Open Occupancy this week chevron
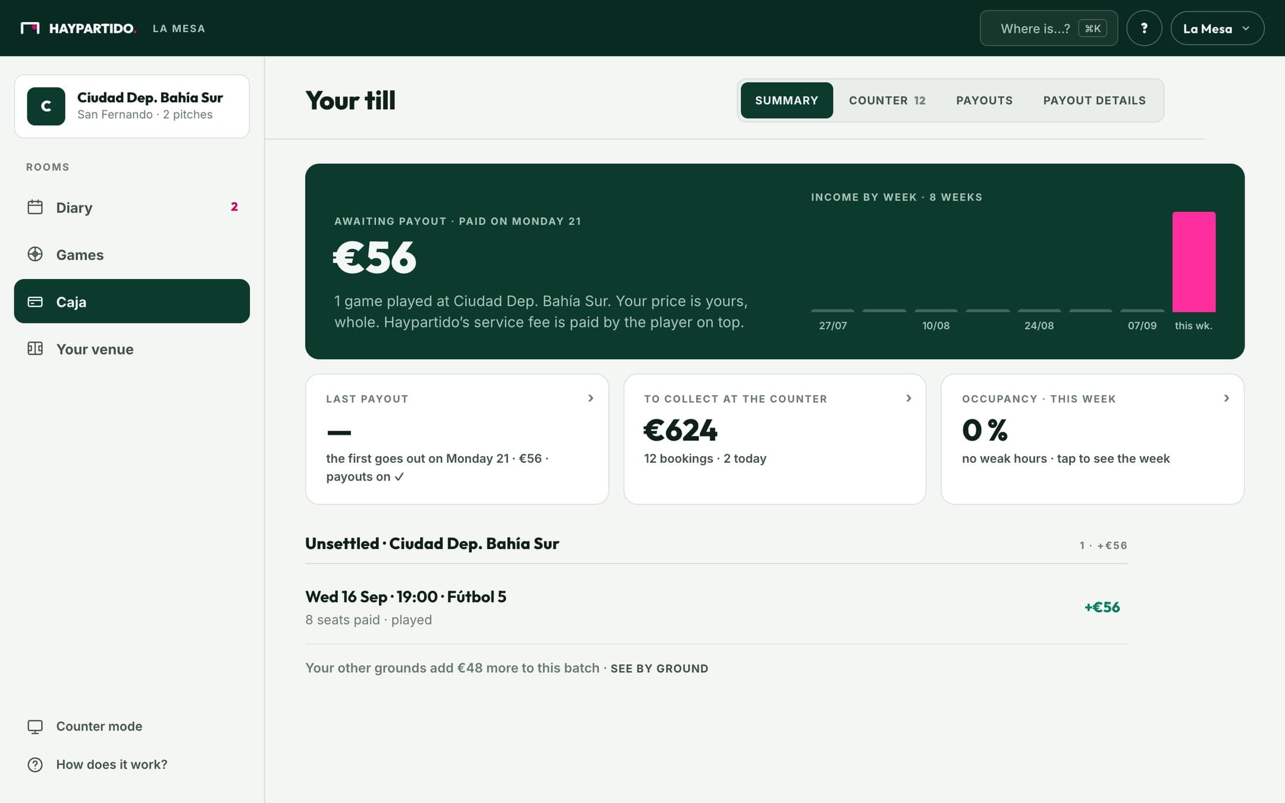Viewport: 1285px width, 803px height. pos(1226,398)
